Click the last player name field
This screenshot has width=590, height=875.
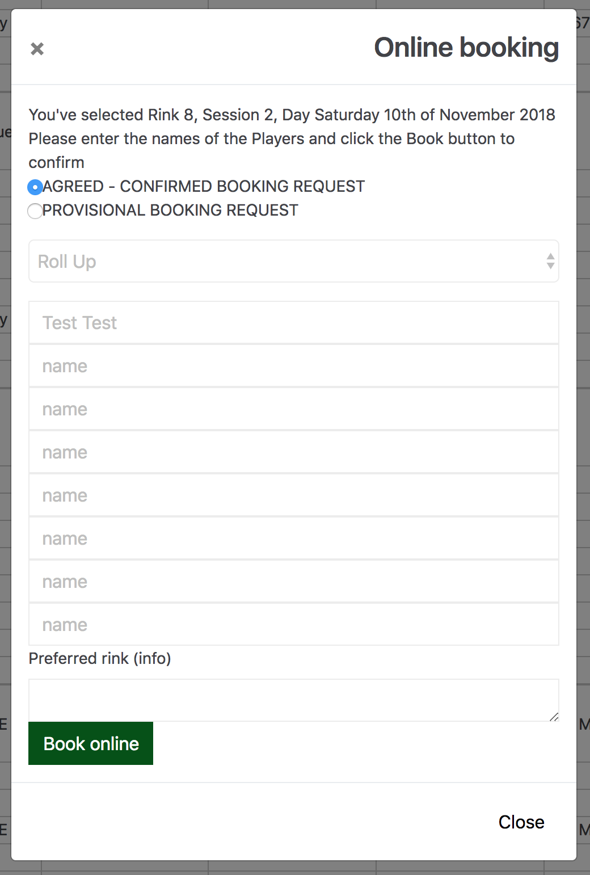point(294,625)
